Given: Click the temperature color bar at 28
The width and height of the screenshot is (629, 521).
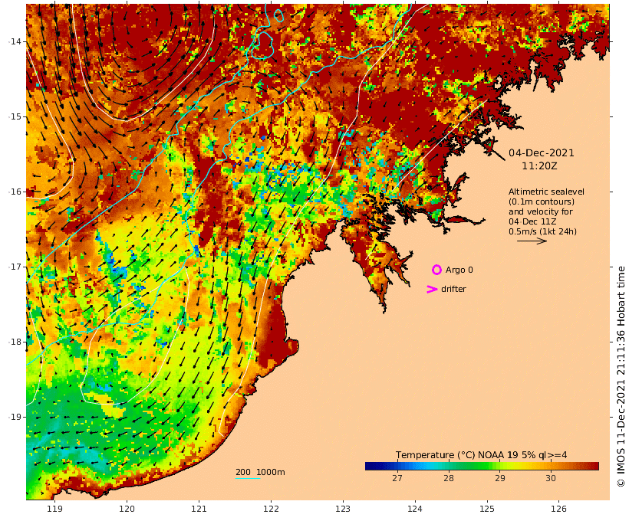Looking at the screenshot, I should tap(449, 466).
